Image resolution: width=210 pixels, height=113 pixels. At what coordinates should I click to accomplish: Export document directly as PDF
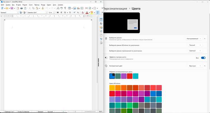18,8
